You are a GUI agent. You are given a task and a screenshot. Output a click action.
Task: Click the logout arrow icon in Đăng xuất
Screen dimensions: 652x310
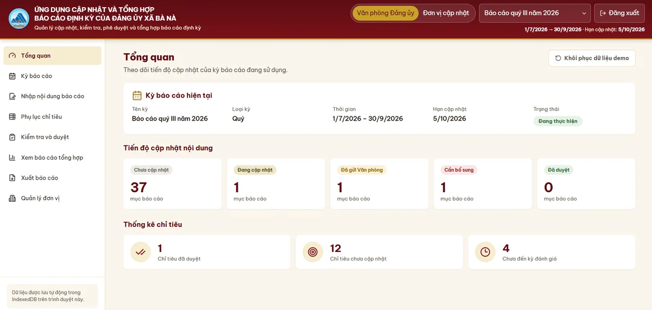coord(603,13)
